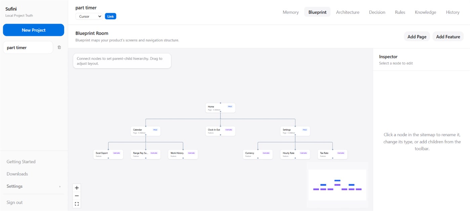The image size is (470, 211).
Task: Open the Rules tab
Action: [400, 12]
